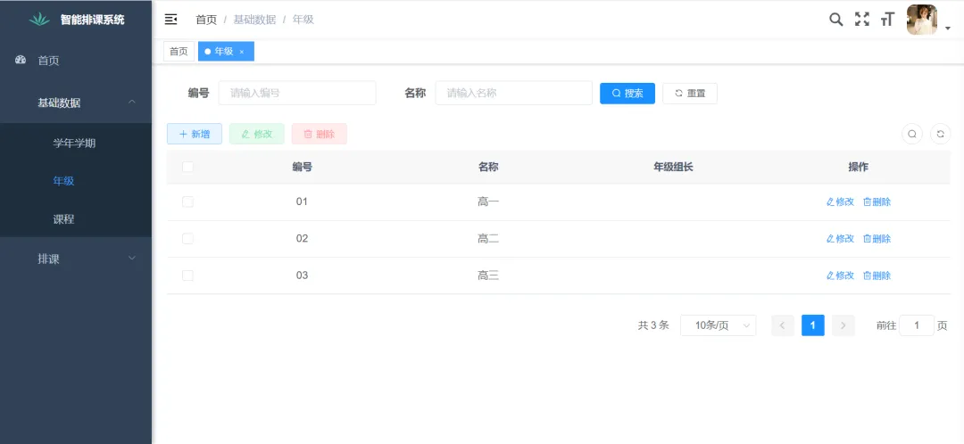964x444 pixels.
Task: Go to 学年学期 in the sidebar
Action: tap(74, 143)
